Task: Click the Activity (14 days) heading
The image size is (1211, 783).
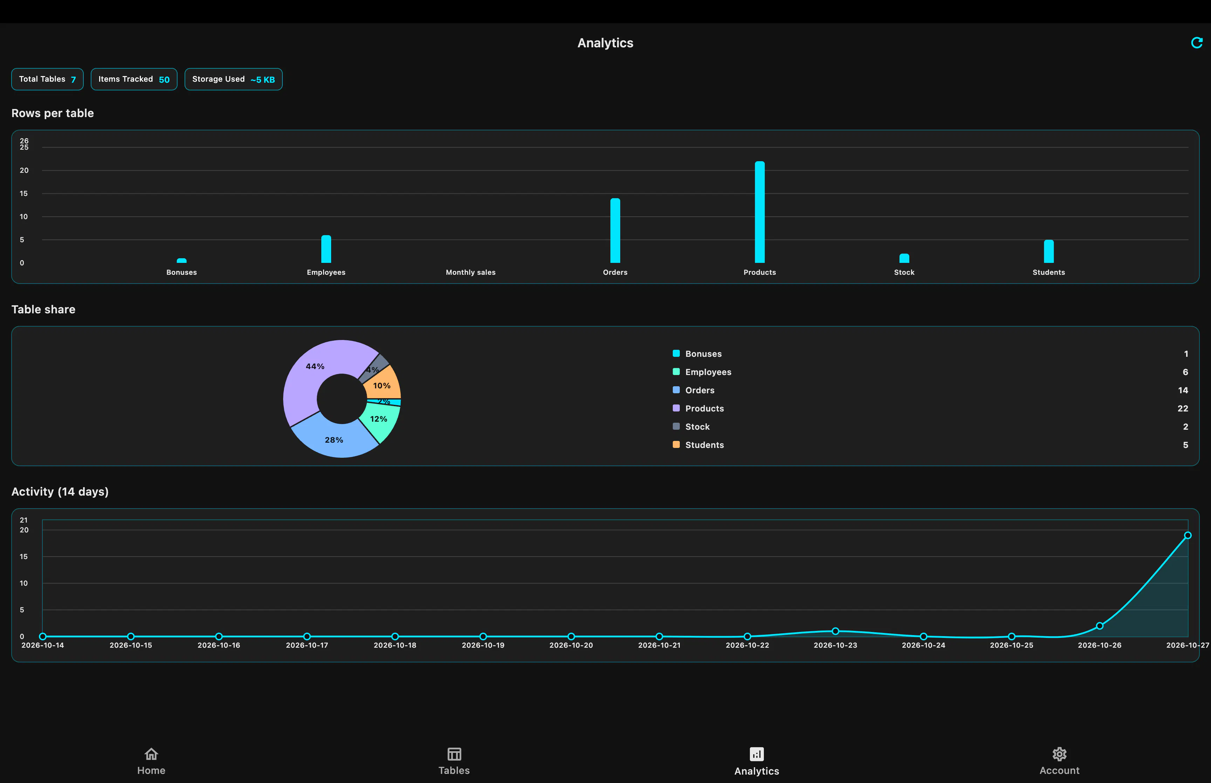Action: pos(60,492)
